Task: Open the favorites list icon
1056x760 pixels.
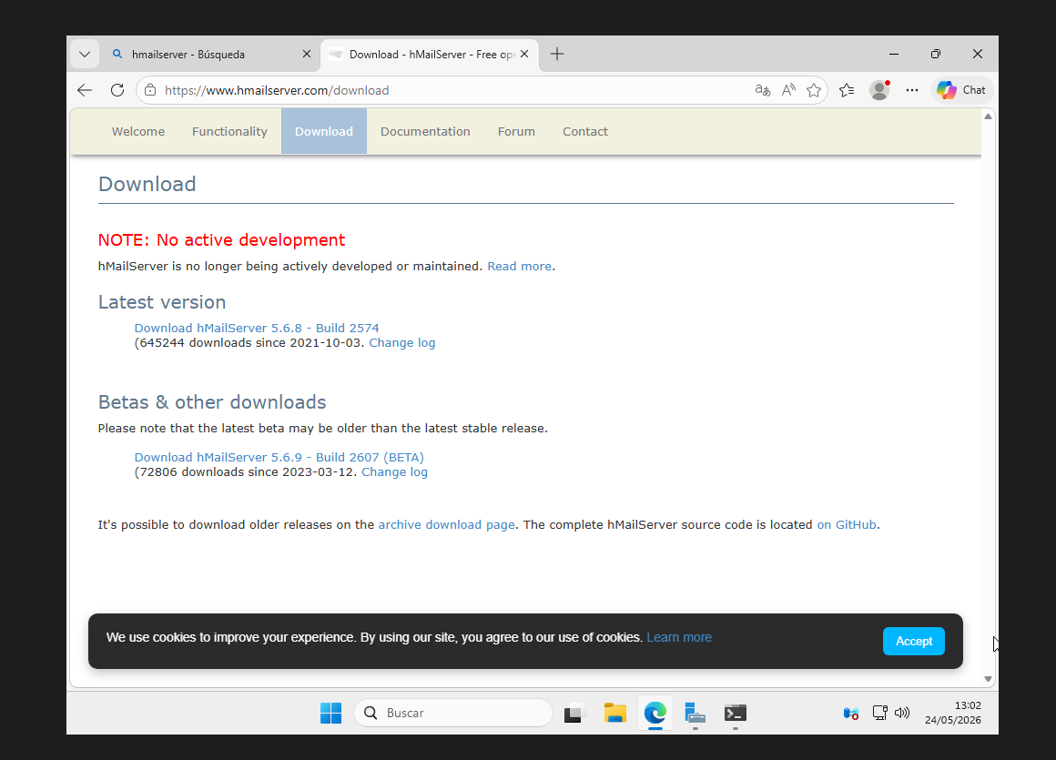Action: click(x=847, y=90)
